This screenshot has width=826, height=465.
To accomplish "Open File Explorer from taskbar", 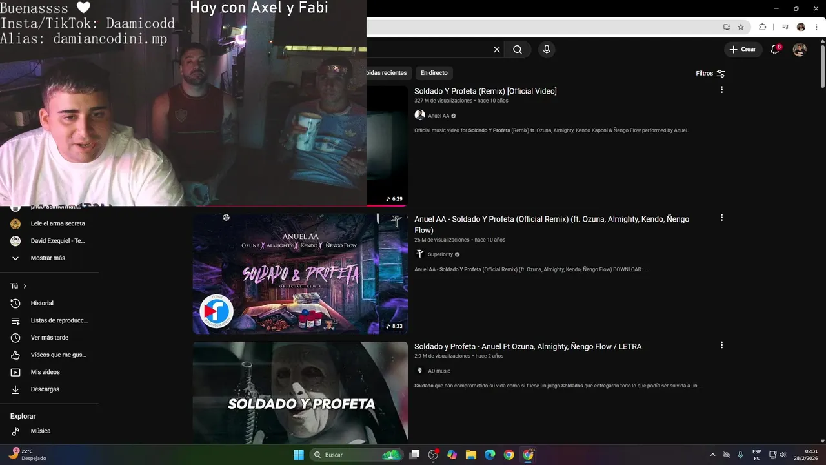I will pyautogui.click(x=471, y=455).
